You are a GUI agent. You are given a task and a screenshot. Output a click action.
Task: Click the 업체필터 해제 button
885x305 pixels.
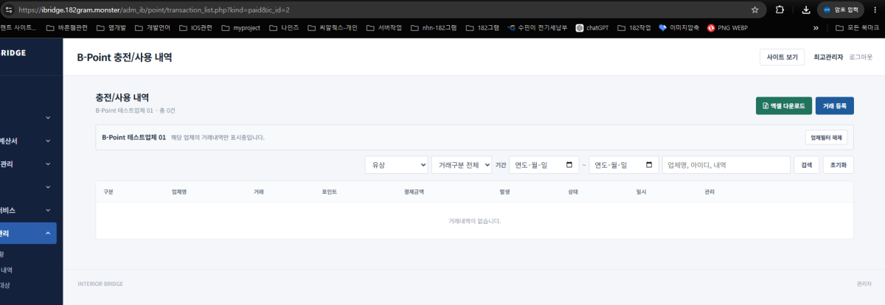(x=826, y=138)
